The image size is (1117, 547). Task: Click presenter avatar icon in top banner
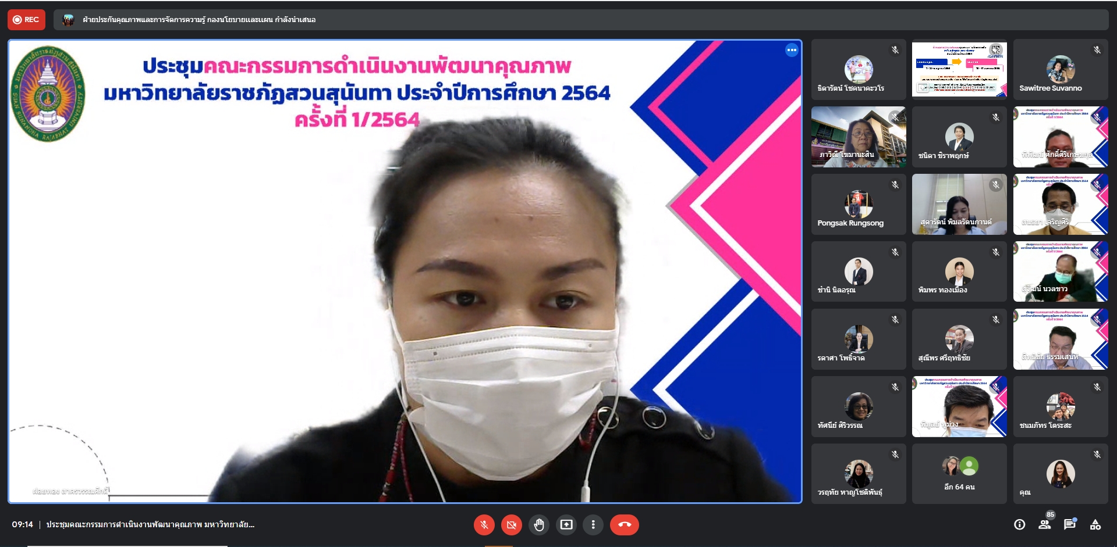tap(69, 20)
